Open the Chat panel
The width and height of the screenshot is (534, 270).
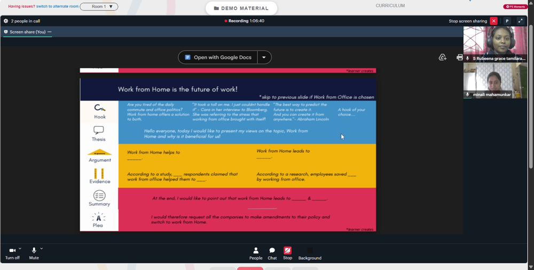pyautogui.click(x=272, y=253)
